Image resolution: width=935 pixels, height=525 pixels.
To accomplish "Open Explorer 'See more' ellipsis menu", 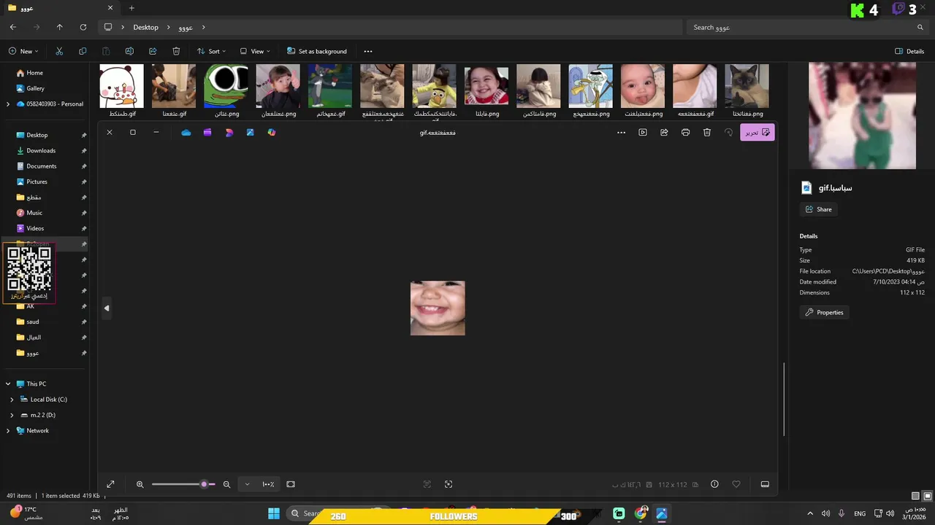I will [368, 51].
